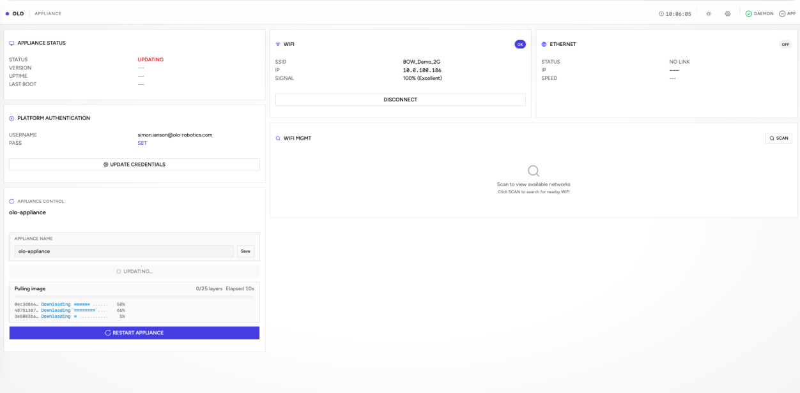
Task: Click the Pulling image progress bar
Action: [x=134, y=297]
